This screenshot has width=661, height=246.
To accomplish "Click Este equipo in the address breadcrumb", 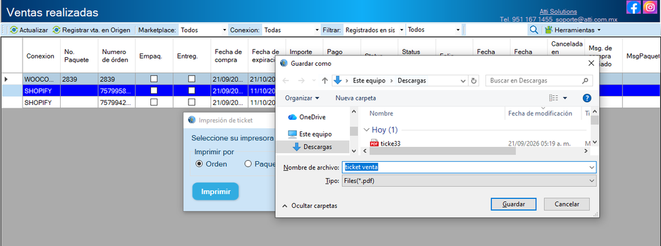I will pyautogui.click(x=369, y=80).
